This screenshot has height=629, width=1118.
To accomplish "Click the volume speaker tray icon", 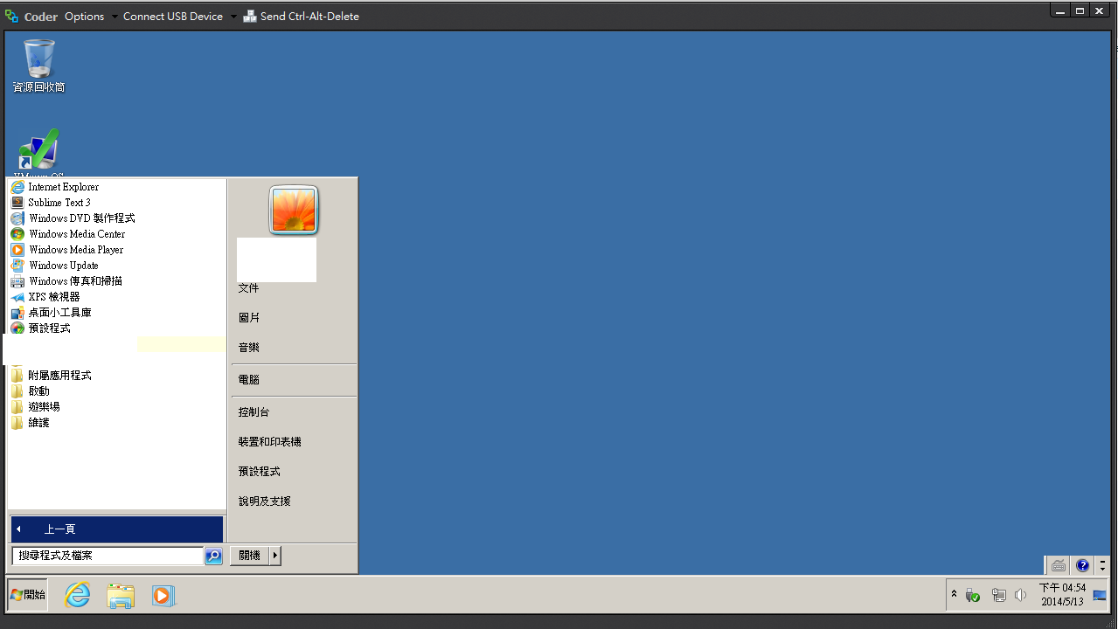I will pyautogui.click(x=1020, y=596).
